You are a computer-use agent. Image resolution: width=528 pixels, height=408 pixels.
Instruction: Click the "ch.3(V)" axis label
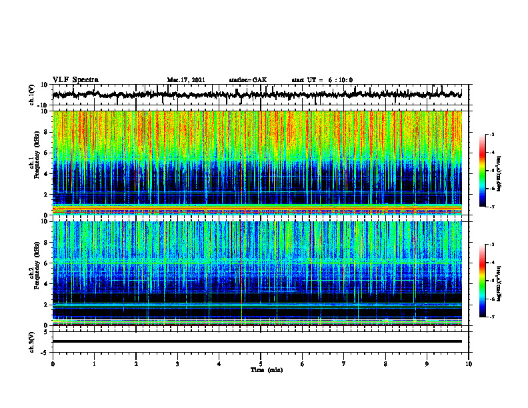tap(32, 342)
